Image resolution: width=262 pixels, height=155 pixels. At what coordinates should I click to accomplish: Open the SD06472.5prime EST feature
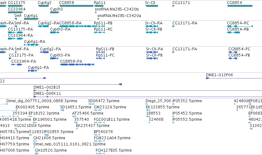(x=91, y=104)
